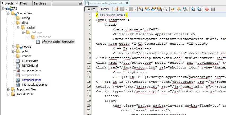
Task: Collapse the fullpage folder
Action: [23, 32]
